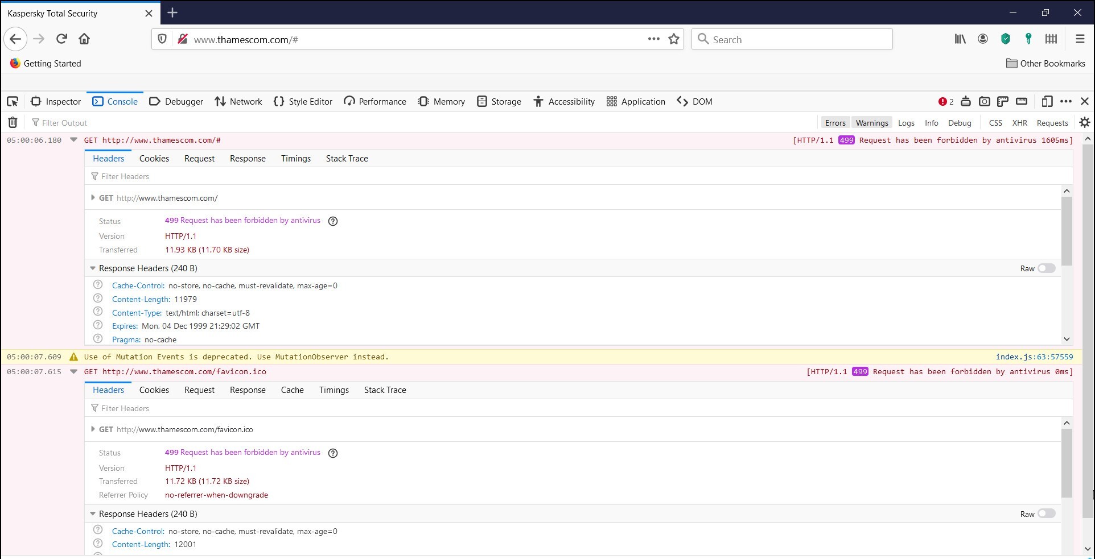Open the Library icon in toolbar
This screenshot has height=559, width=1095.
point(960,39)
